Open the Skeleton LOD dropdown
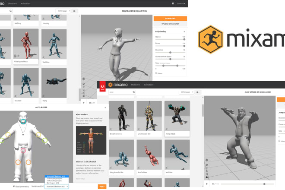285x190 pixels. (57, 187)
